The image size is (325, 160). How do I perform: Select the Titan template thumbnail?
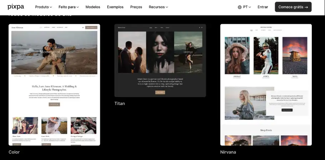coord(160,60)
